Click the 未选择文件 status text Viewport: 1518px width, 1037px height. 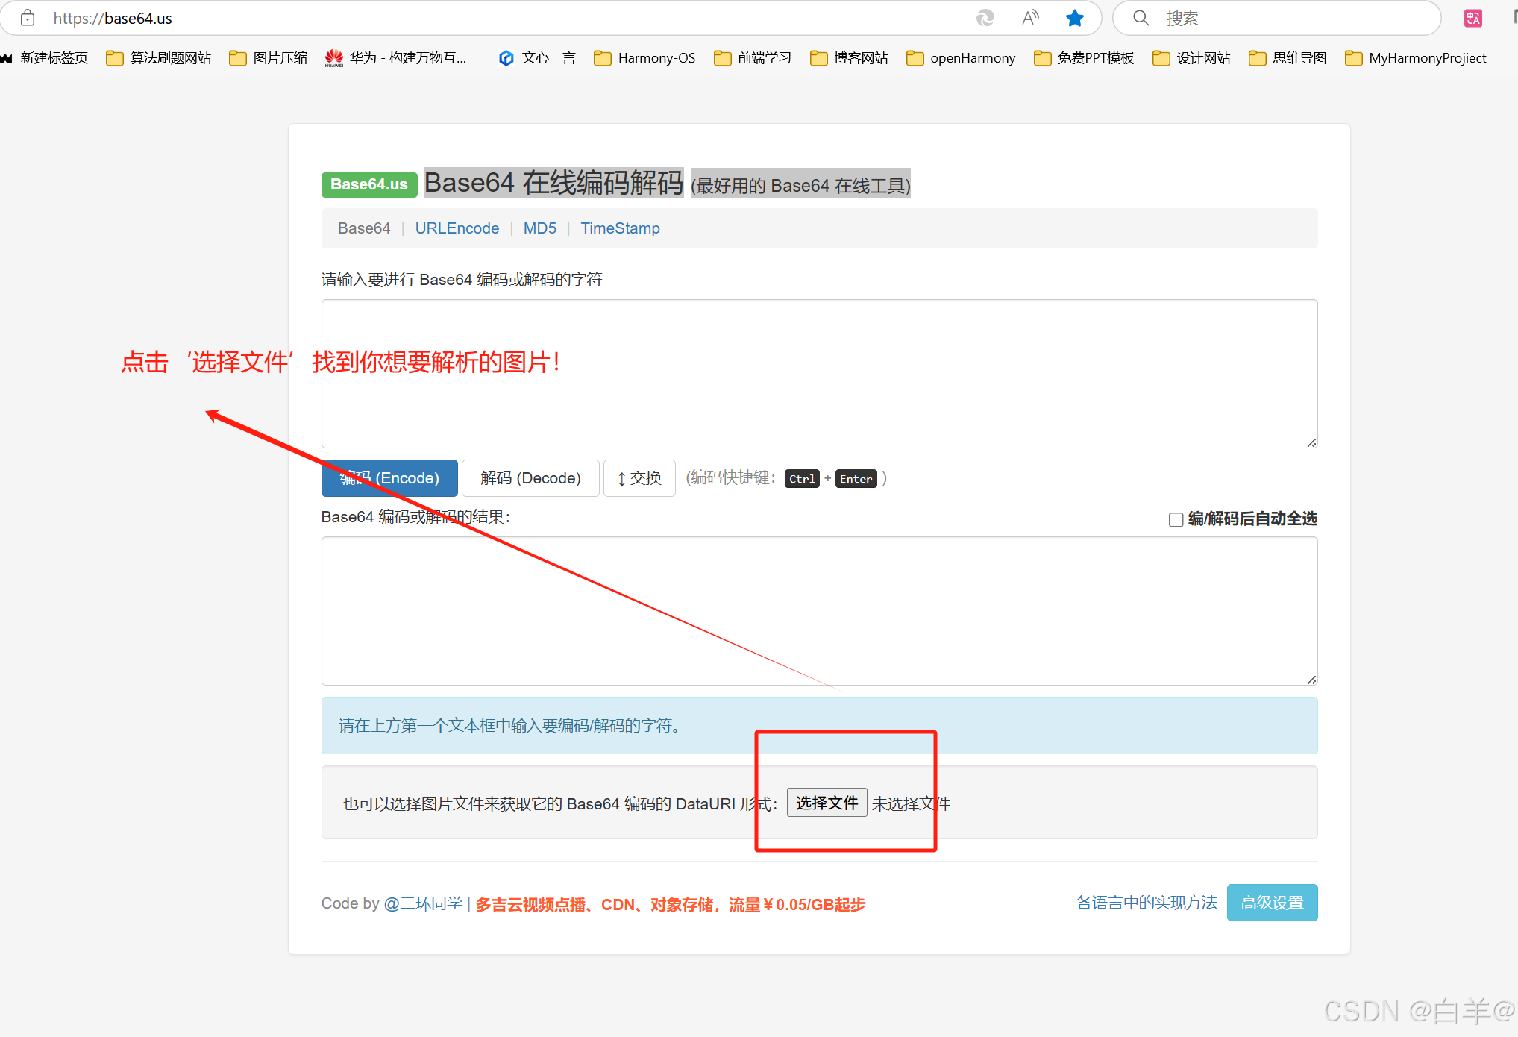pos(911,803)
